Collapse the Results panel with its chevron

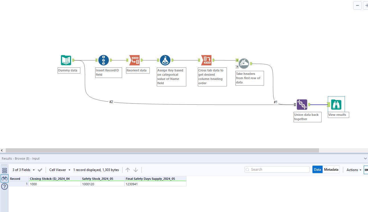click(365, 159)
